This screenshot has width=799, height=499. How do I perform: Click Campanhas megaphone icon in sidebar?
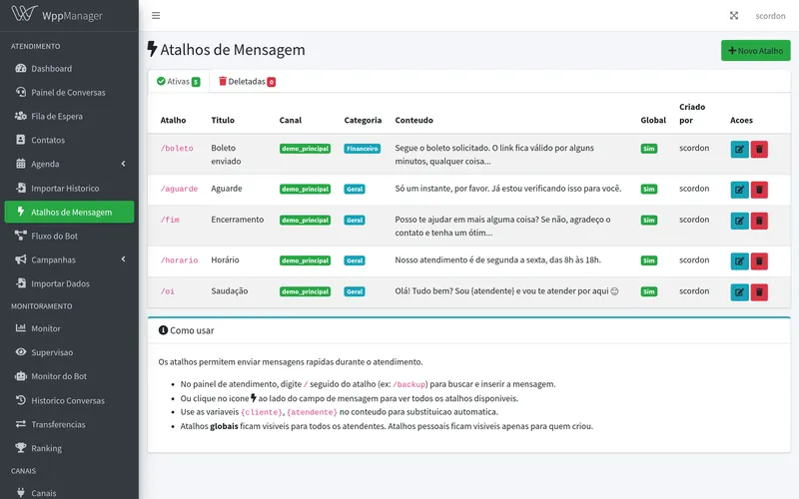[20, 259]
